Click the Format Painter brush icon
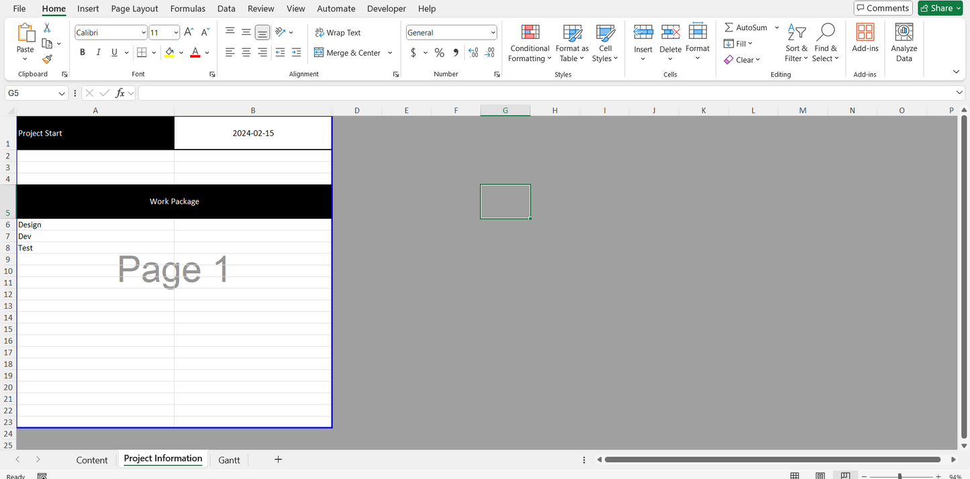 (47, 60)
